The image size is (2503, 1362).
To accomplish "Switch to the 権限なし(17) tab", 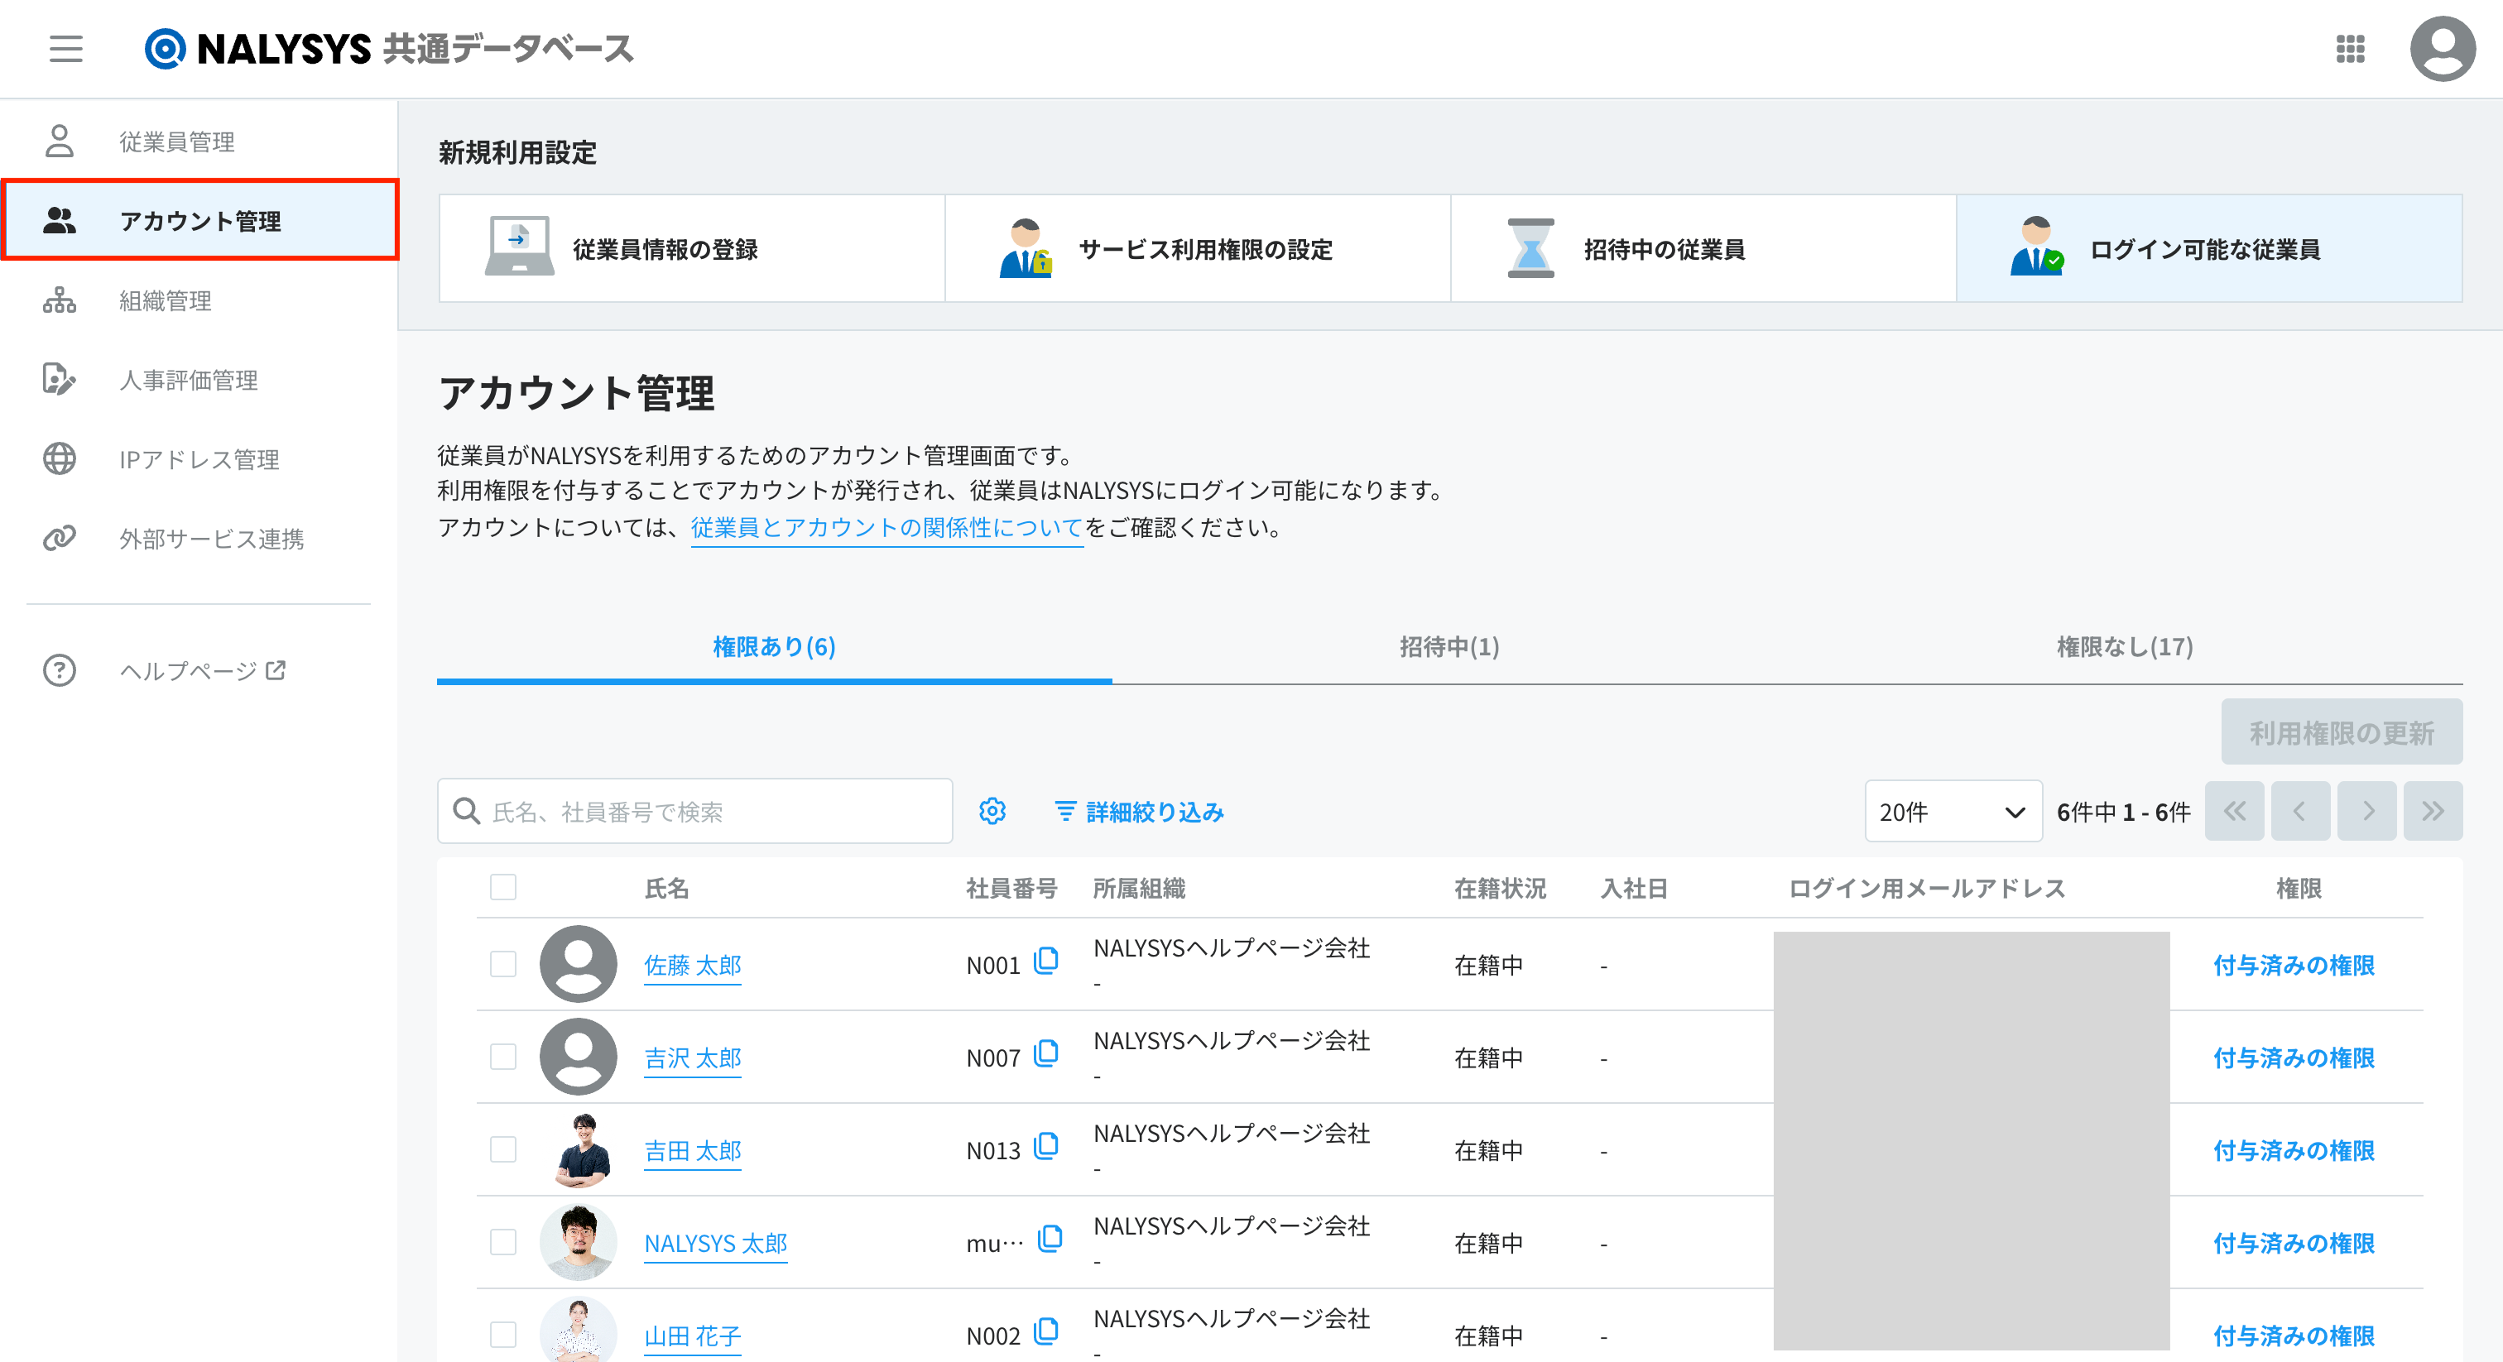I will pos(2124,647).
